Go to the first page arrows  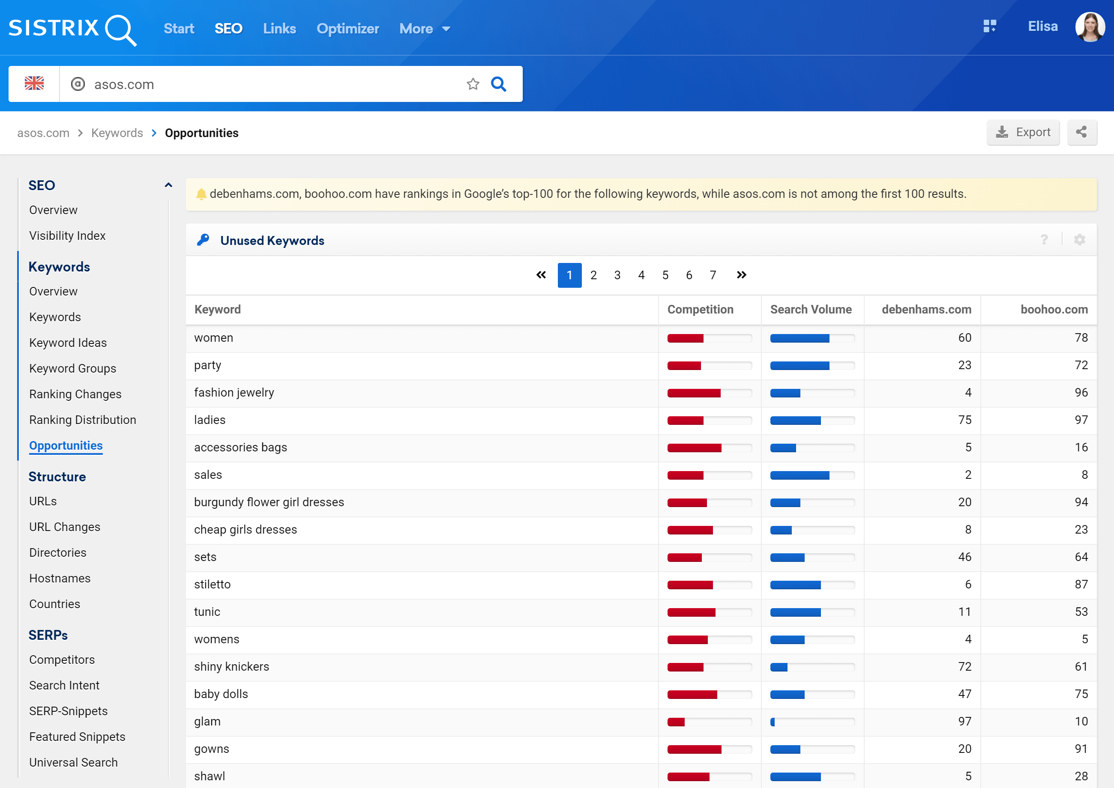coord(541,275)
